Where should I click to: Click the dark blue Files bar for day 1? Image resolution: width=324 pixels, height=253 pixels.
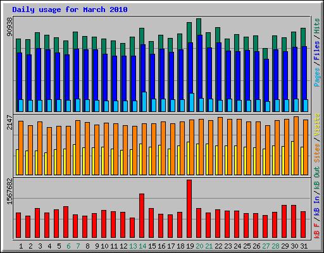[20, 76]
